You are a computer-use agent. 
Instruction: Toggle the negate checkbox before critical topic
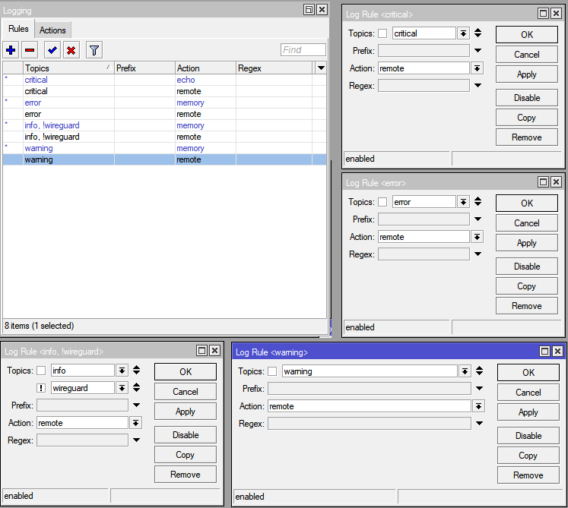[x=382, y=33]
